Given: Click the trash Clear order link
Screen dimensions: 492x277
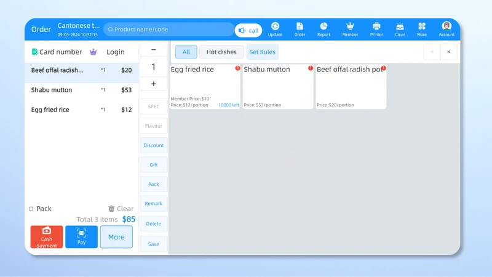Looking at the screenshot, I should [121, 209].
